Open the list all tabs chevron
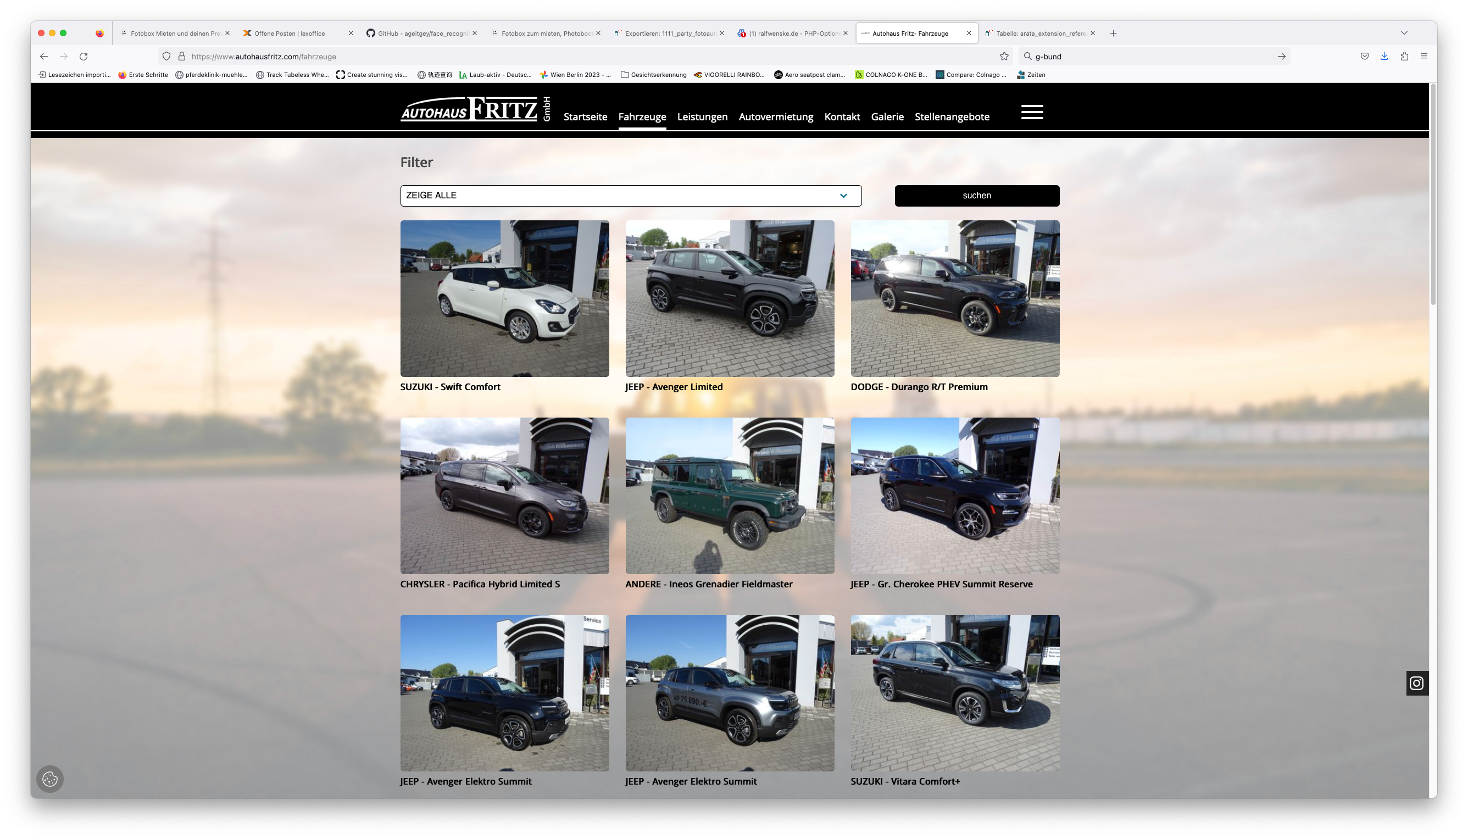This screenshot has height=839, width=1468. [1404, 34]
